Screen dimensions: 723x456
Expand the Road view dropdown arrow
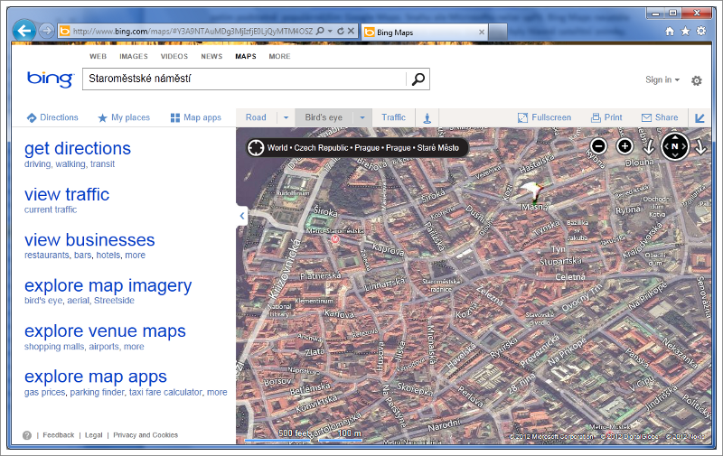click(x=286, y=117)
